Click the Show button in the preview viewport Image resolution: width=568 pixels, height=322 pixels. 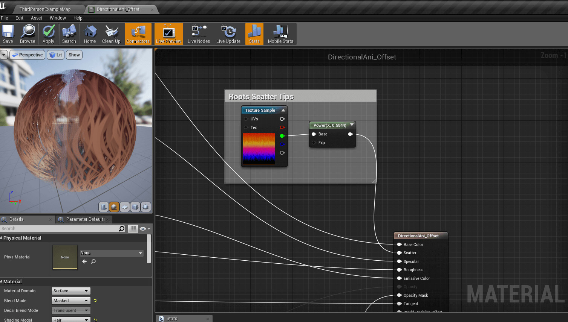click(74, 55)
